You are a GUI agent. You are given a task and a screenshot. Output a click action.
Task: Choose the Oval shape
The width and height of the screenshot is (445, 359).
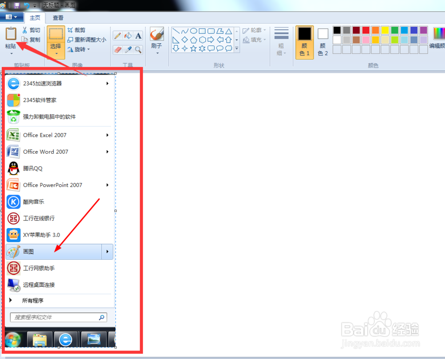[194, 31]
